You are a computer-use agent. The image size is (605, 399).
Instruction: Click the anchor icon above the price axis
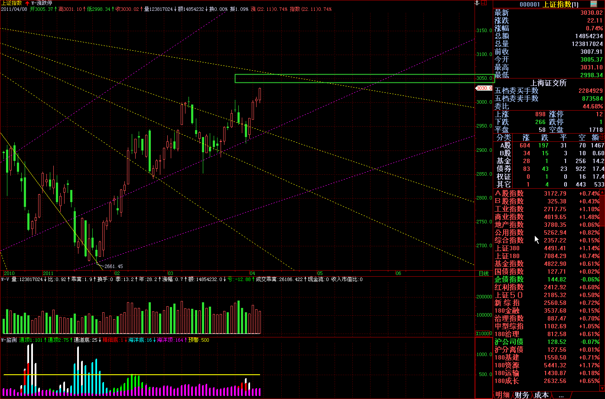[477, 3]
